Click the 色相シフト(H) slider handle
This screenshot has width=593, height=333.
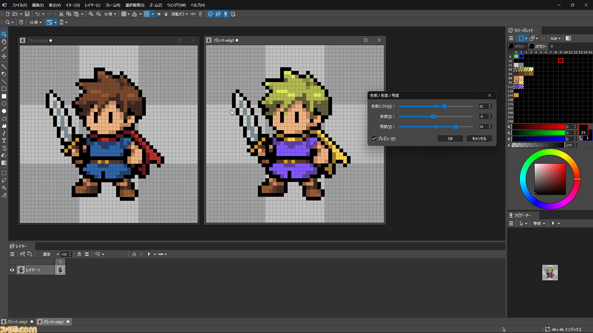pyautogui.click(x=444, y=106)
